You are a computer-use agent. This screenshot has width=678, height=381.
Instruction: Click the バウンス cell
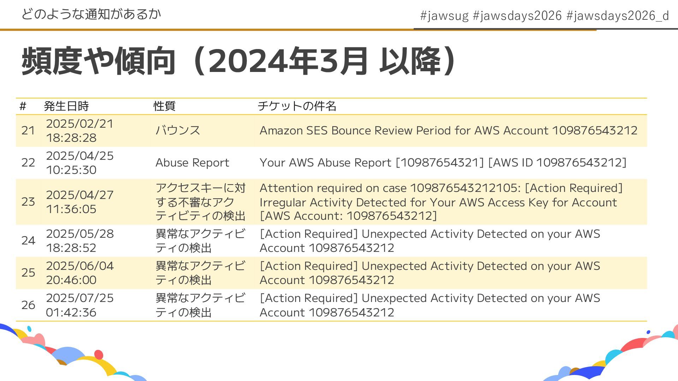pyautogui.click(x=178, y=131)
